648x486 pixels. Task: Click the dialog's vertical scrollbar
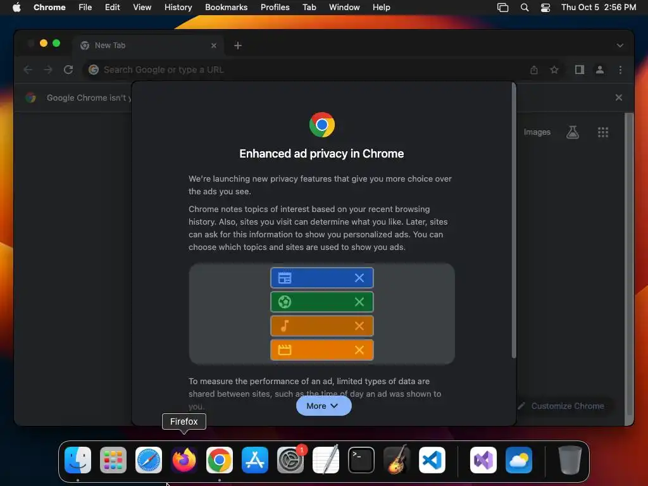514,221
